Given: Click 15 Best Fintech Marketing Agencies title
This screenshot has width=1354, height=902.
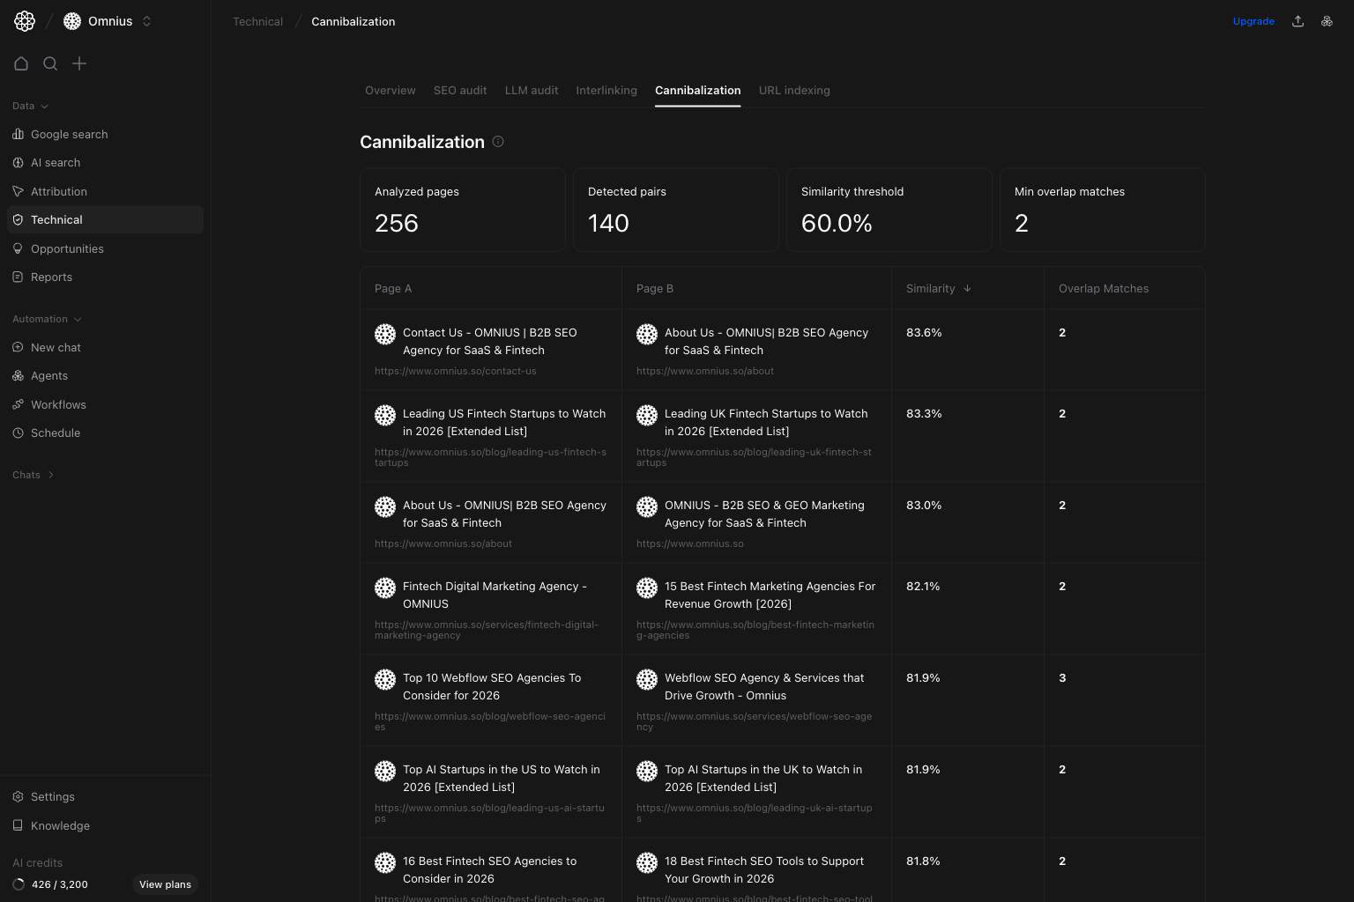Looking at the screenshot, I should [770, 595].
